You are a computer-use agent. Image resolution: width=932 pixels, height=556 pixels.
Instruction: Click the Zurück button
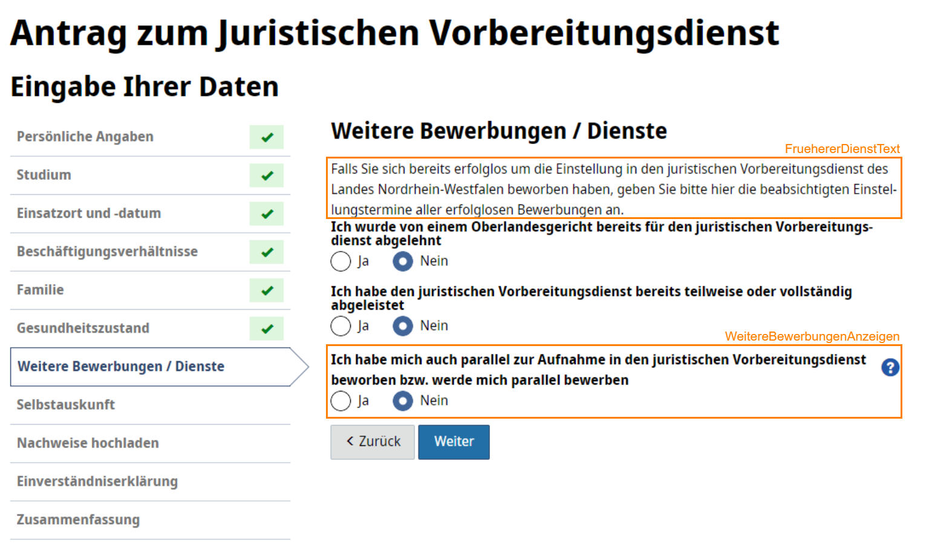click(x=373, y=442)
